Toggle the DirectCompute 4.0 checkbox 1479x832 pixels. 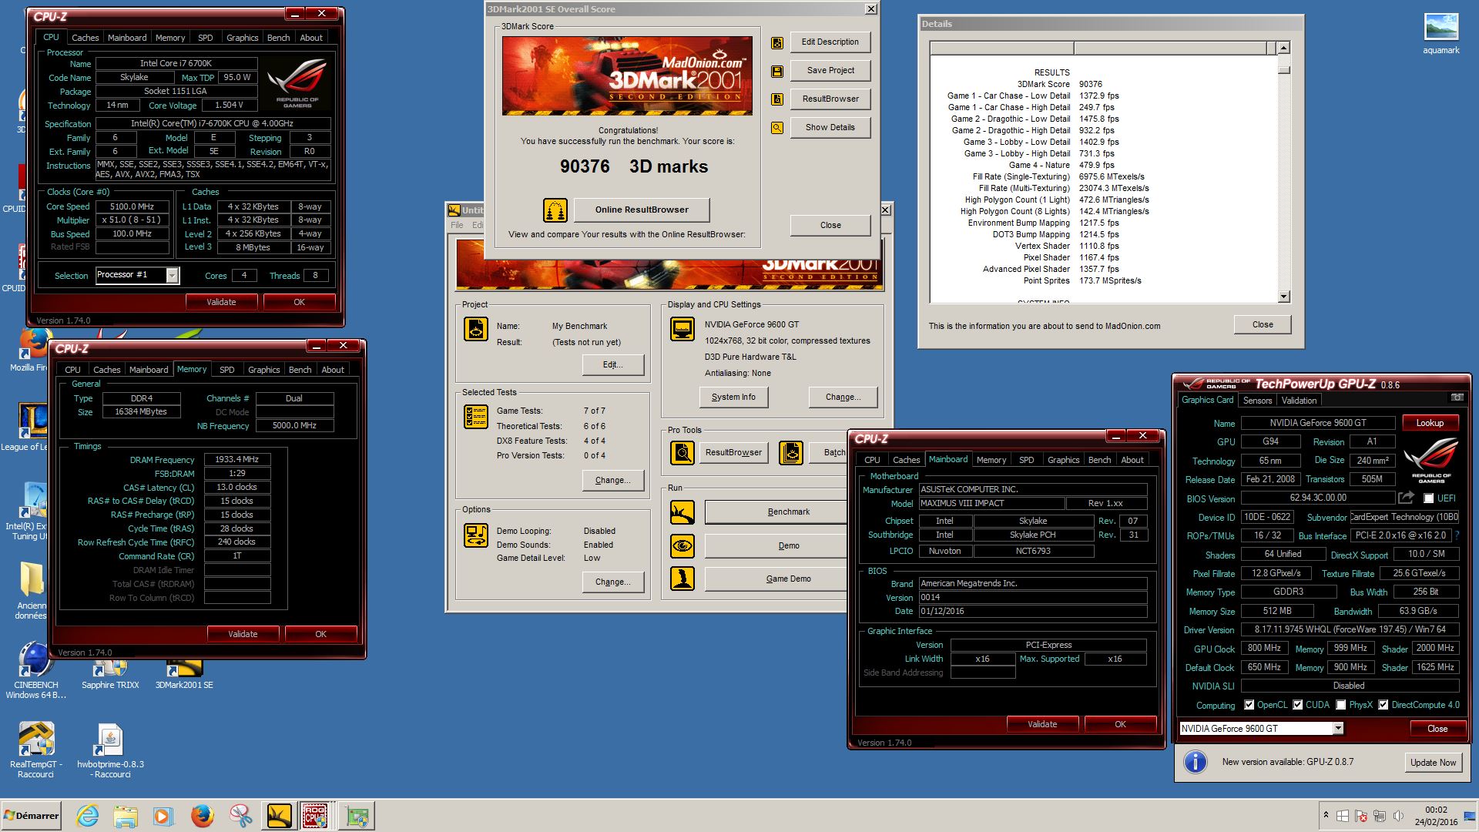point(1383,705)
